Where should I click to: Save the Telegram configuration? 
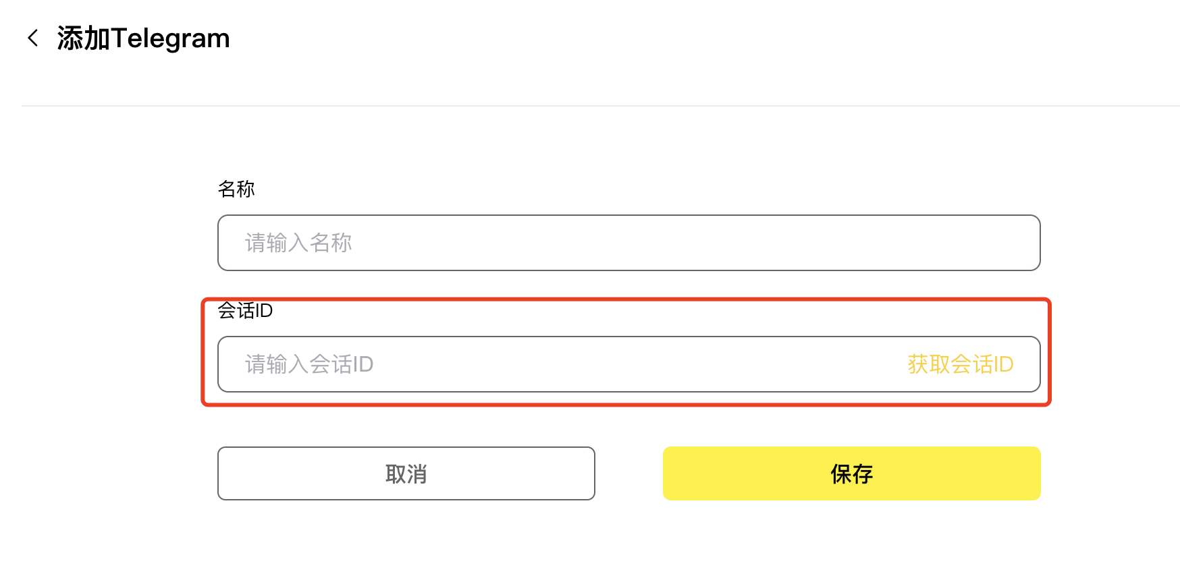pos(851,473)
